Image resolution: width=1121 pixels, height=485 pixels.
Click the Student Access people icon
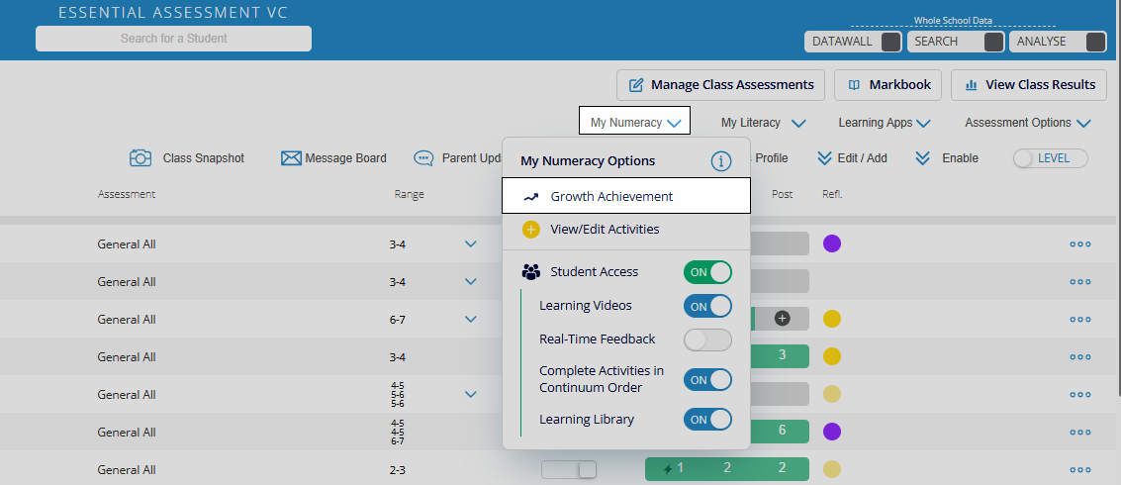click(x=531, y=272)
